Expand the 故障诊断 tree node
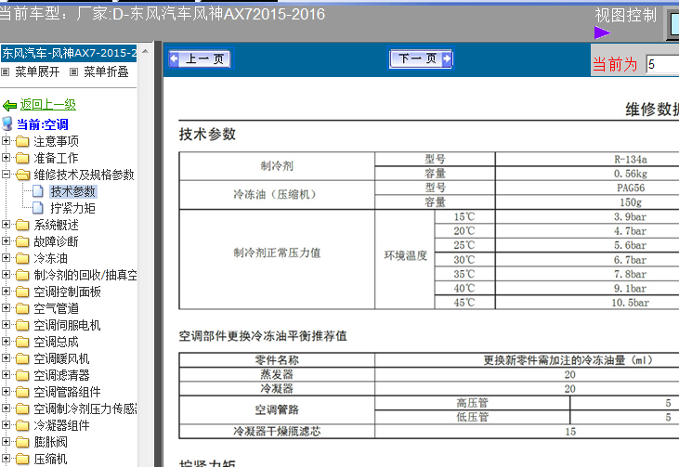The width and height of the screenshot is (679, 467). tap(7, 241)
